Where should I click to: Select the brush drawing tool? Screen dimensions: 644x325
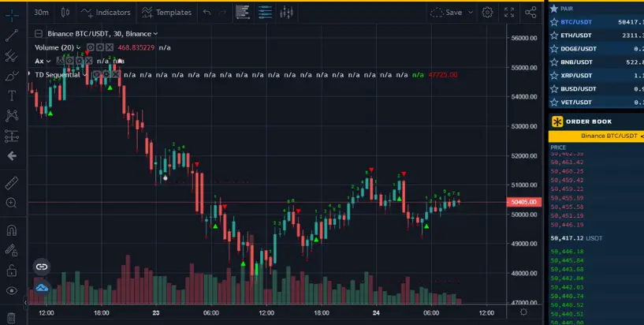[12, 76]
